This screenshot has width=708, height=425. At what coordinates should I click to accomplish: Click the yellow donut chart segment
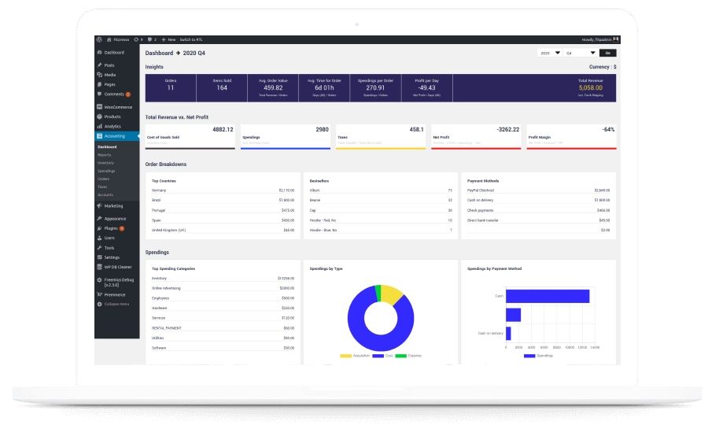point(391,294)
